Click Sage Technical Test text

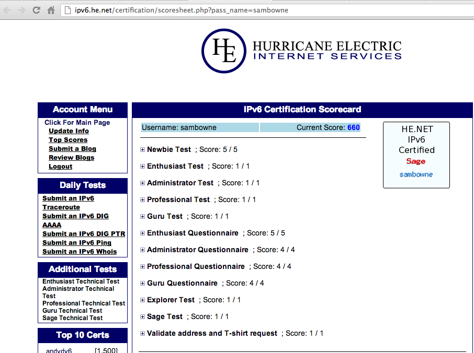pos(73,318)
